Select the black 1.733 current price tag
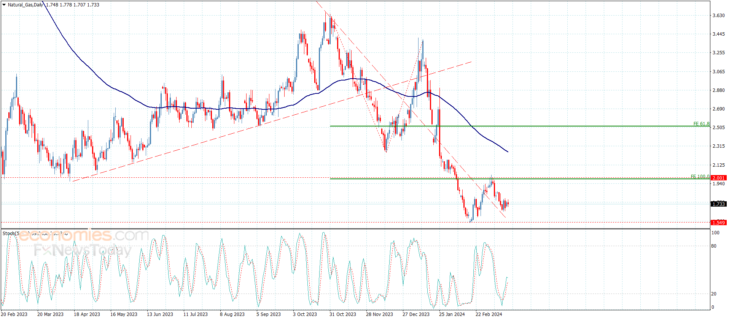 (x=718, y=204)
